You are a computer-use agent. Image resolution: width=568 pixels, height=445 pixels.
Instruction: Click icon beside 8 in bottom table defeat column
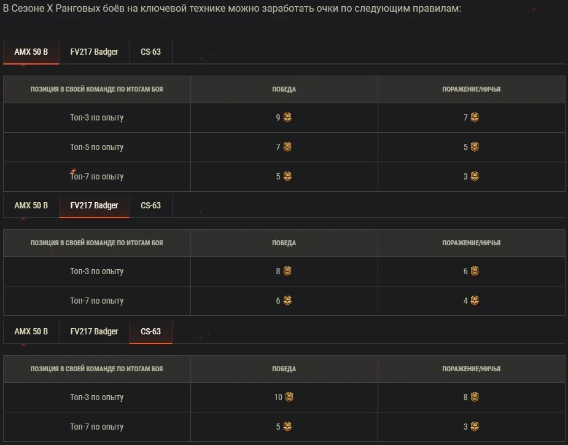475,397
